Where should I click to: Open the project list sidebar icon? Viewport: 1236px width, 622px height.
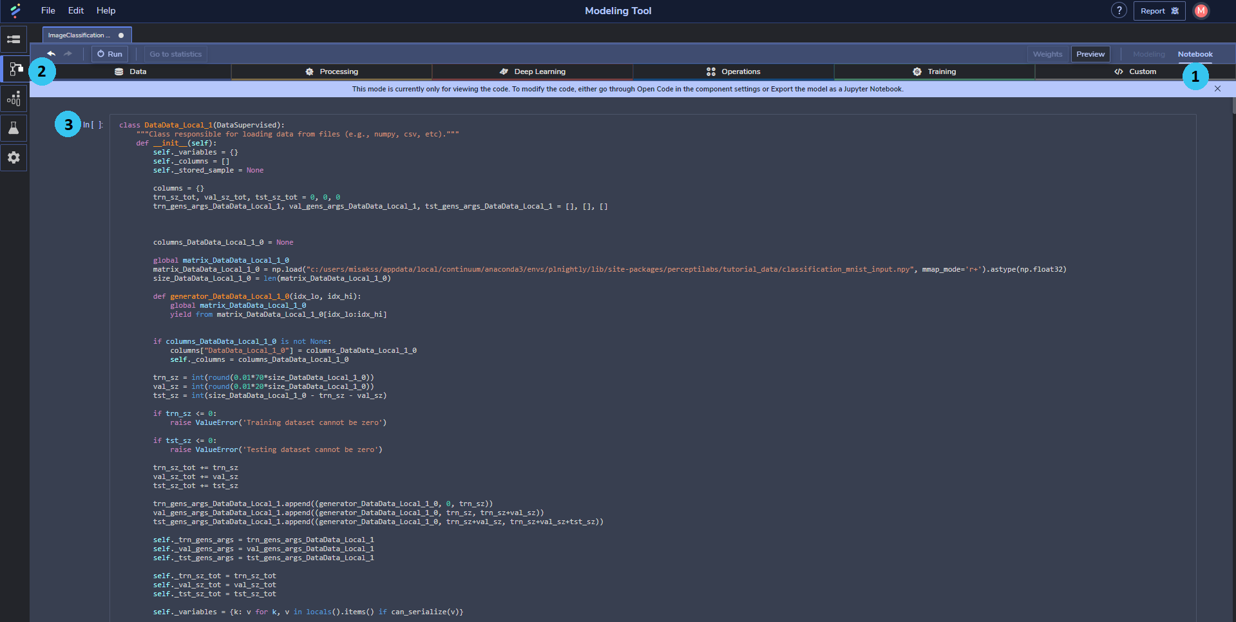(x=14, y=39)
